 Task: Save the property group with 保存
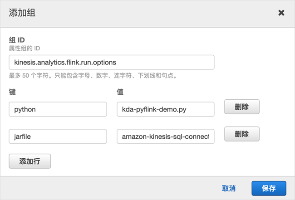coord(269,188)
